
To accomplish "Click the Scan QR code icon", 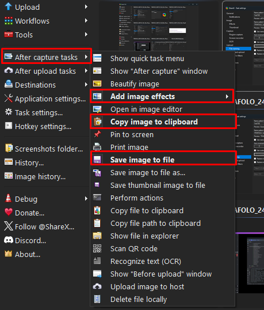I will (x=97, y=248).
